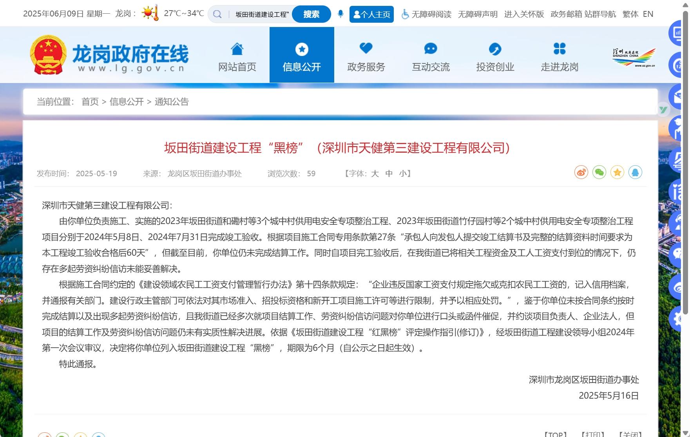Open 站群导航 site group navigation
The image size is (690, 437).
600,14
